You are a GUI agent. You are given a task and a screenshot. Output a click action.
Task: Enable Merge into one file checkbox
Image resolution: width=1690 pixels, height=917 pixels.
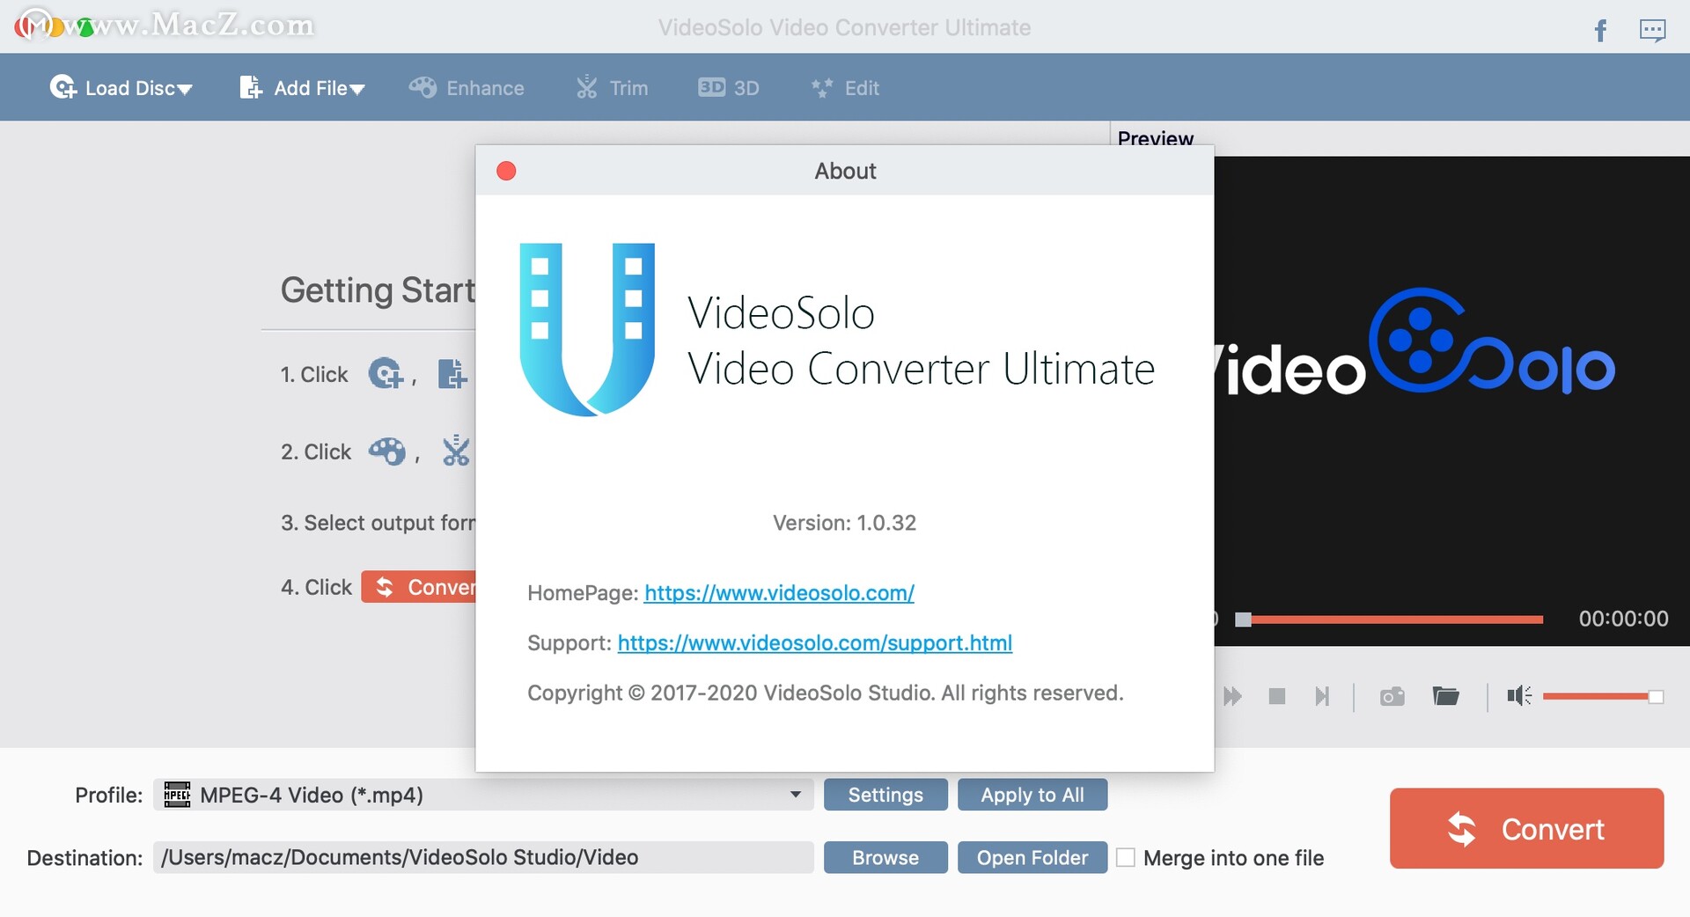1125,857
